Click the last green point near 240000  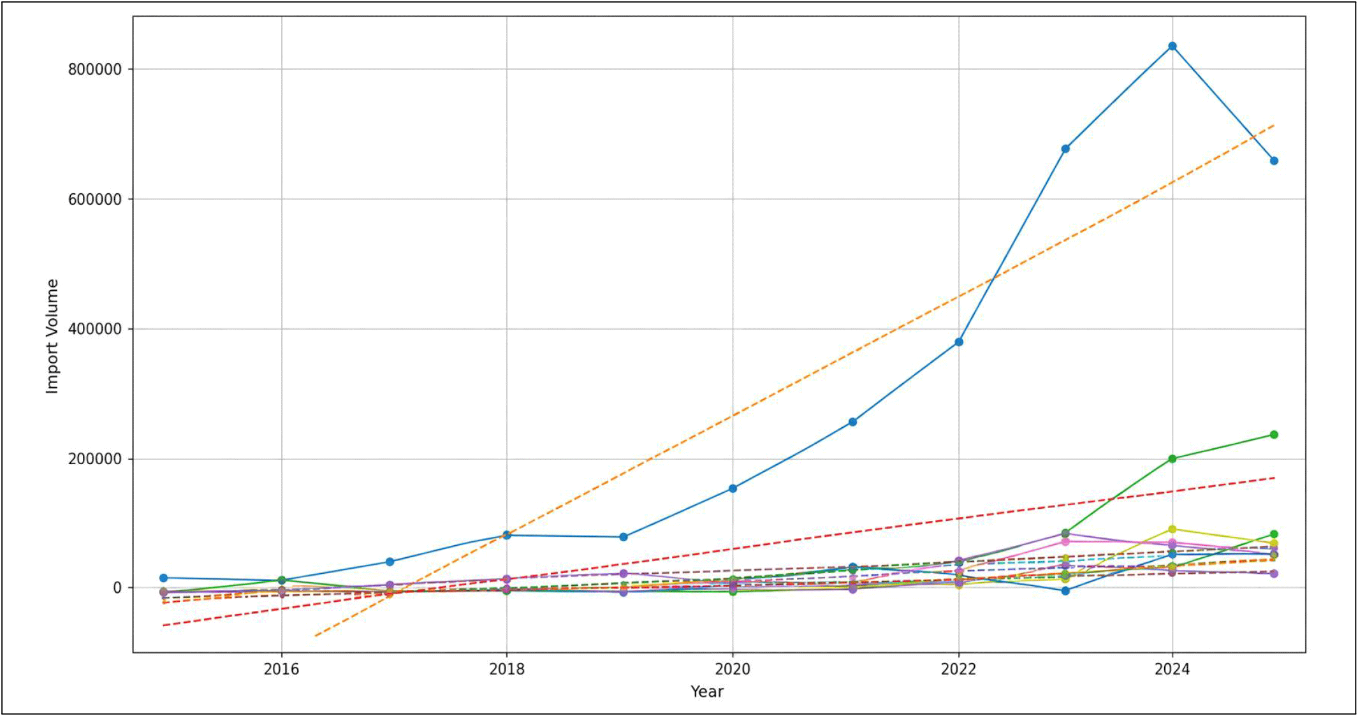[1274, 434]
